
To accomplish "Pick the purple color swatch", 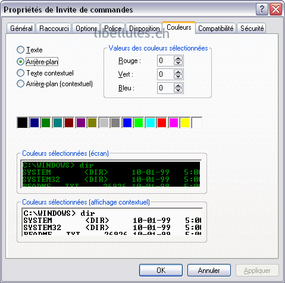I will pos(80,122).
